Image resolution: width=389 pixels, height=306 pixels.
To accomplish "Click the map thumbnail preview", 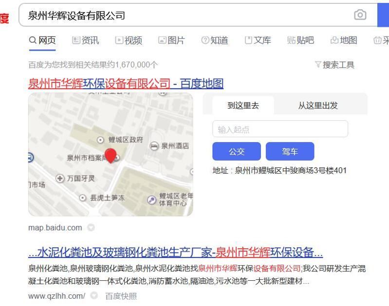I will pos(111,154).
